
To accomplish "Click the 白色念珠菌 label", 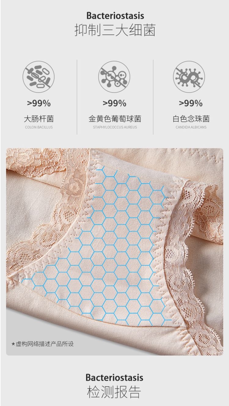I will (191, 119).
